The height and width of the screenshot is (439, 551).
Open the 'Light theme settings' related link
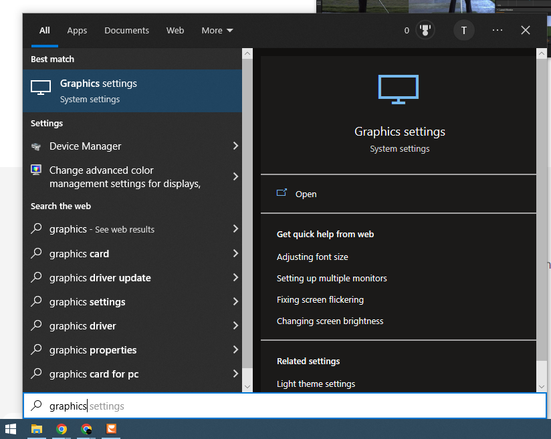[x=316, y=384]
